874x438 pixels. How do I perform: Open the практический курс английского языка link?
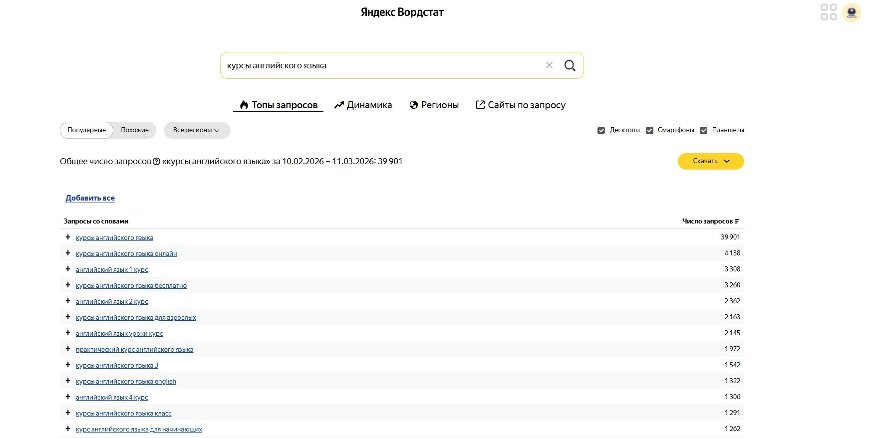pos(134,350)
